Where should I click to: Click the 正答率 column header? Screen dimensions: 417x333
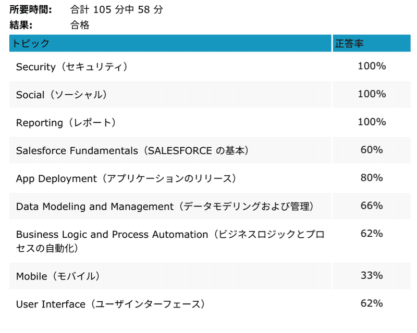[x=372, y=43]
